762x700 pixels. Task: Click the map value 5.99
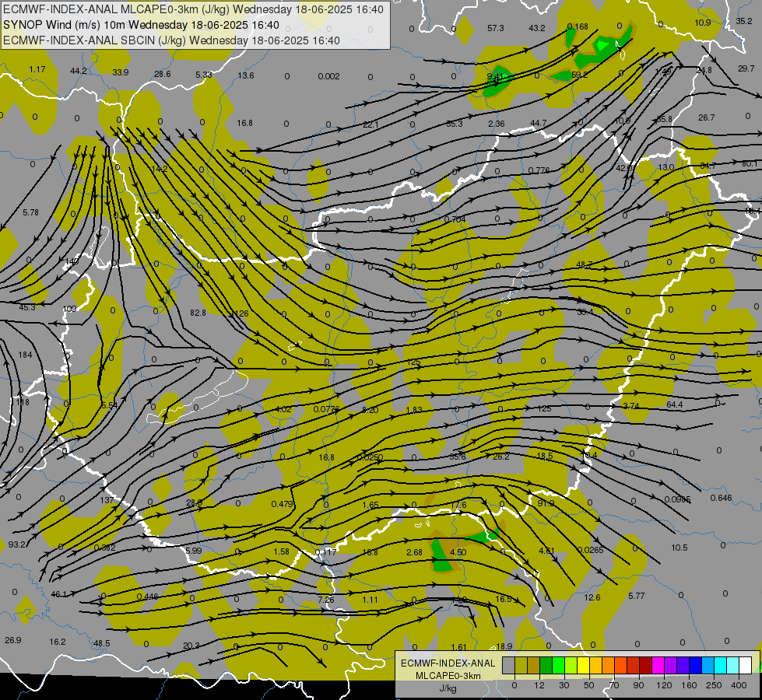pyautogui.click(x=193, y=551)
